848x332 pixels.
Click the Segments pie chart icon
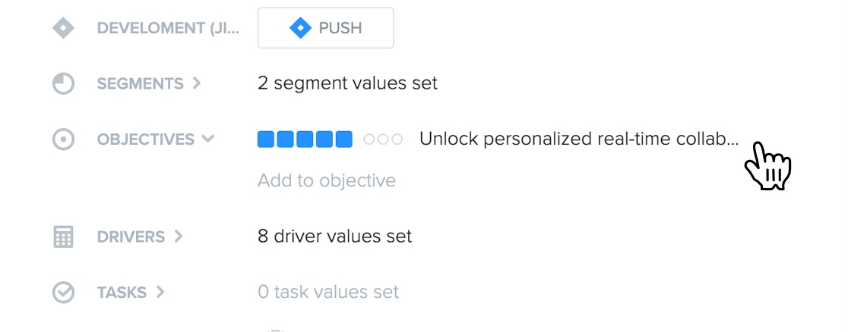point(63,83)
